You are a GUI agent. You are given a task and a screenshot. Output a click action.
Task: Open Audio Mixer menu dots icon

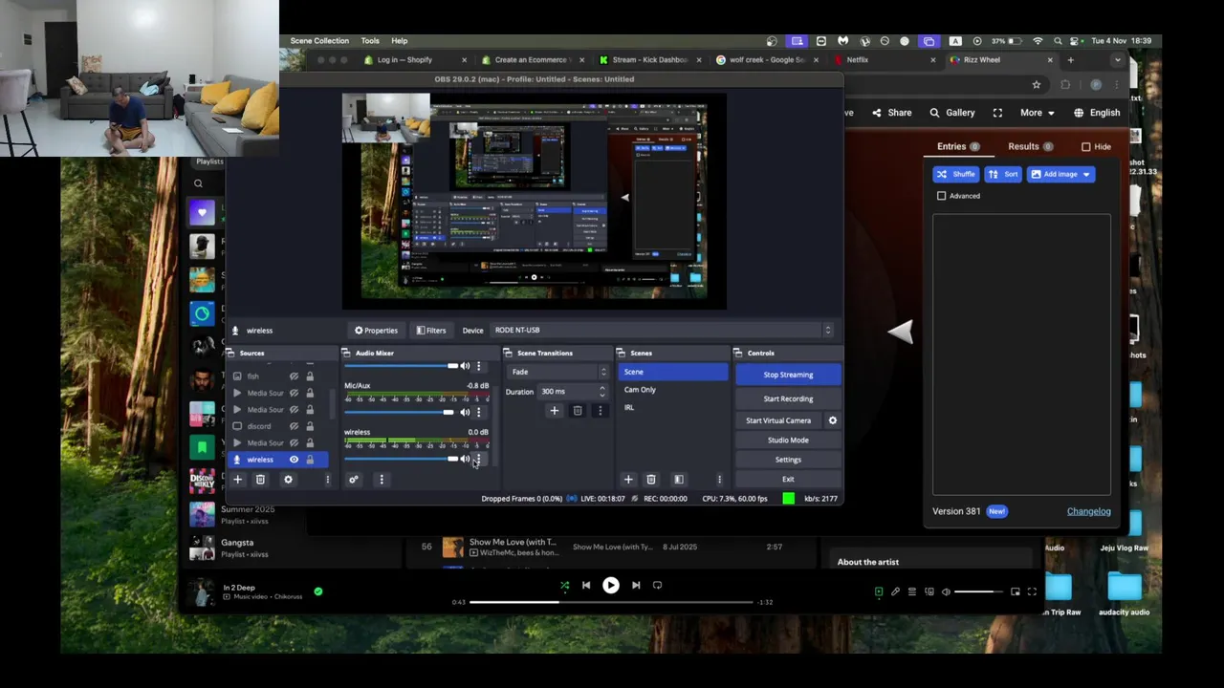pyautogui.click(x=381, y=480)
